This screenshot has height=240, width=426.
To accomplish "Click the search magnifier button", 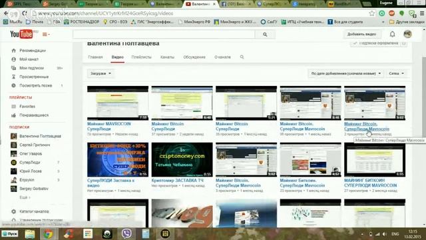I will click(x=265, y=35).
